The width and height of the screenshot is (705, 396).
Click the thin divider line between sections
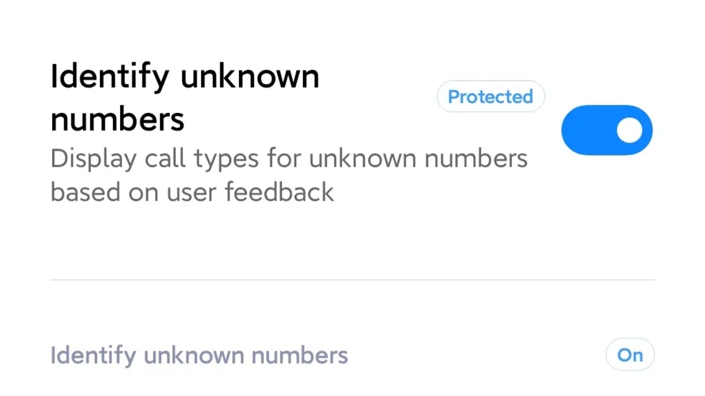[352, 280]
